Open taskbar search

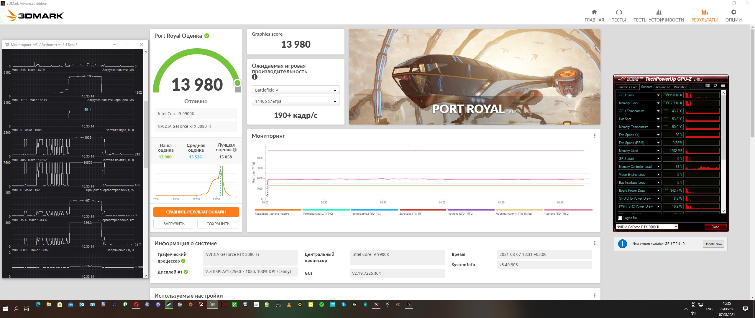[16, 309]
